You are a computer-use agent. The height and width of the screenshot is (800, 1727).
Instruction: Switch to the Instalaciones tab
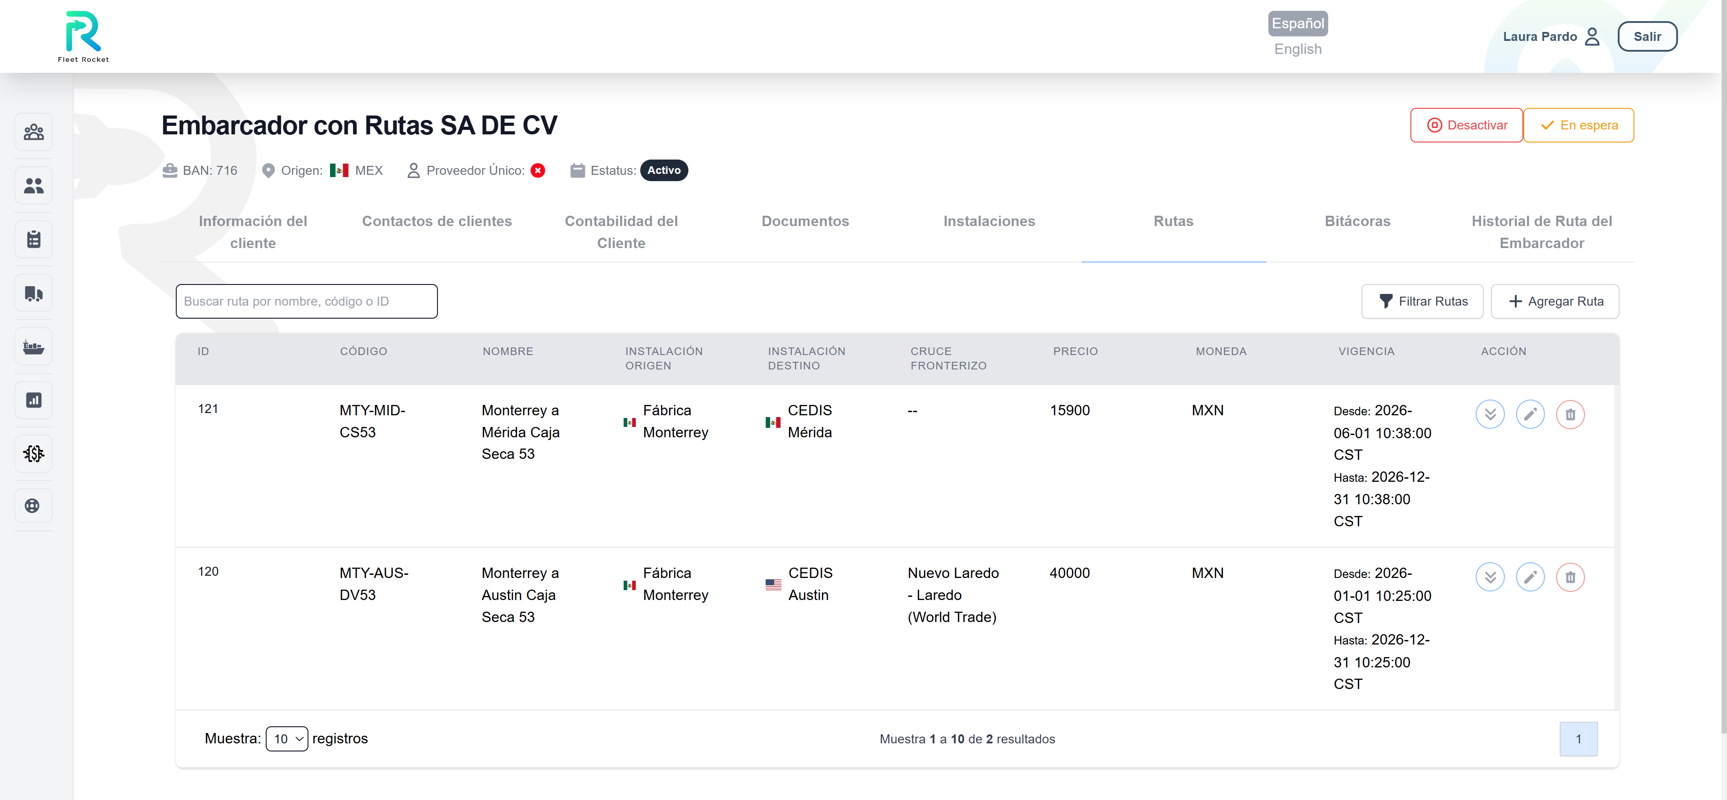coord(989,221)
